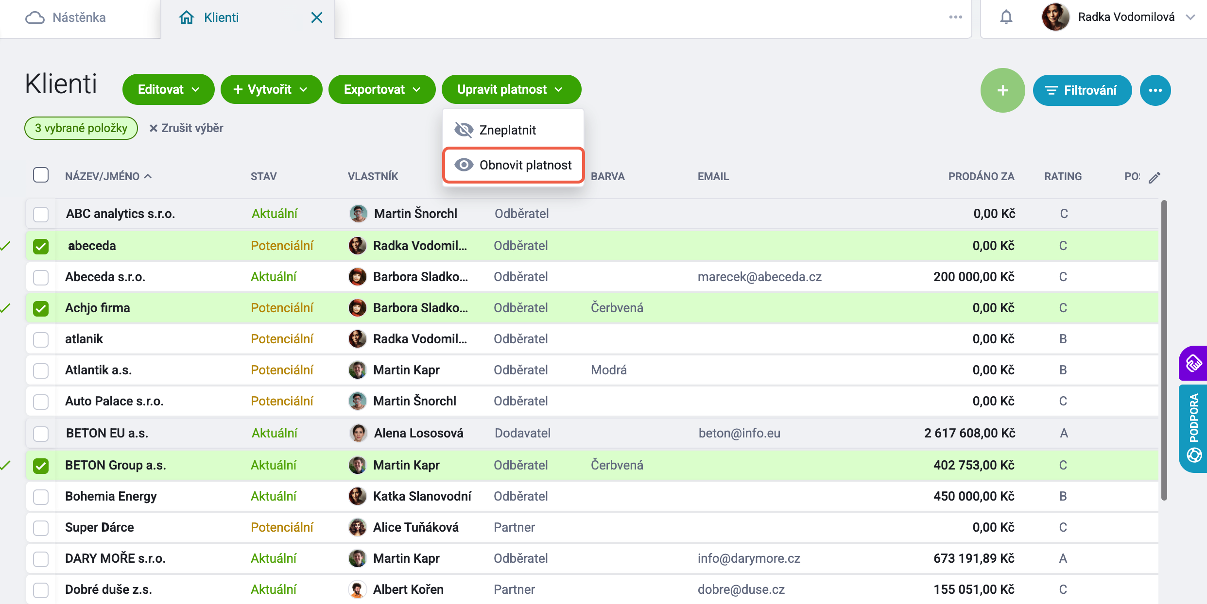Click Modrá color in Atlantik a.s. row

pos(608,370)
